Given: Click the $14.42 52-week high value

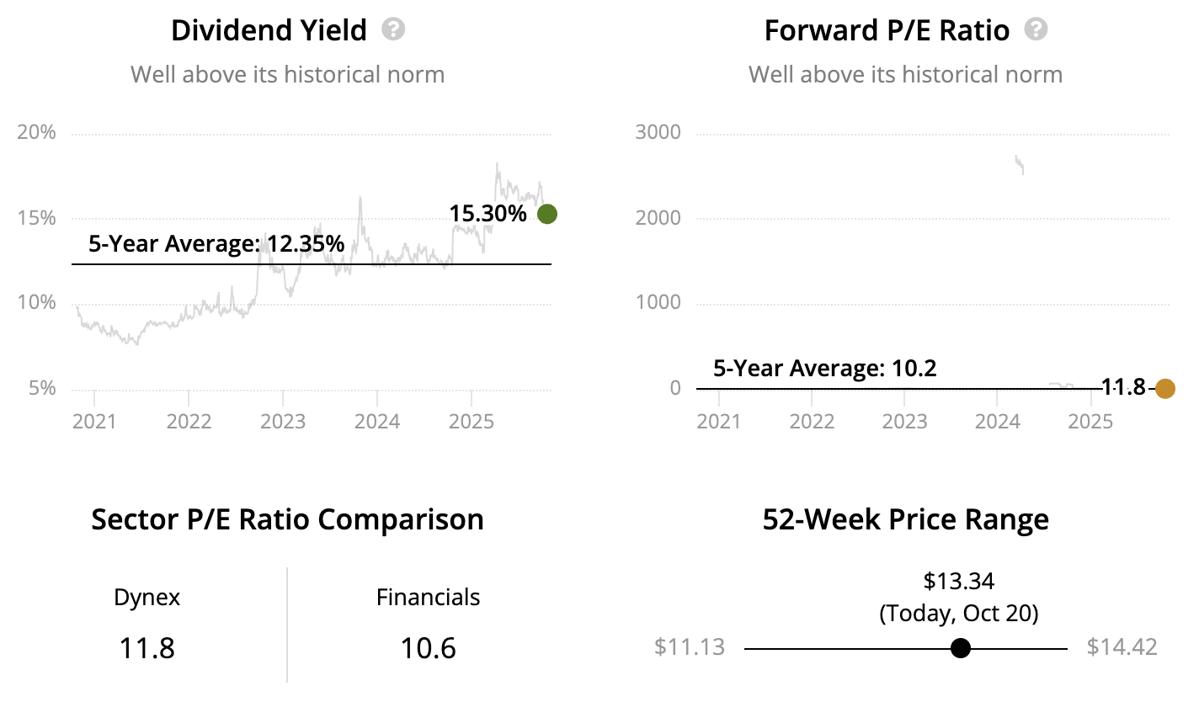Looking at the screenshot, I should click(x=1122, y=647).
